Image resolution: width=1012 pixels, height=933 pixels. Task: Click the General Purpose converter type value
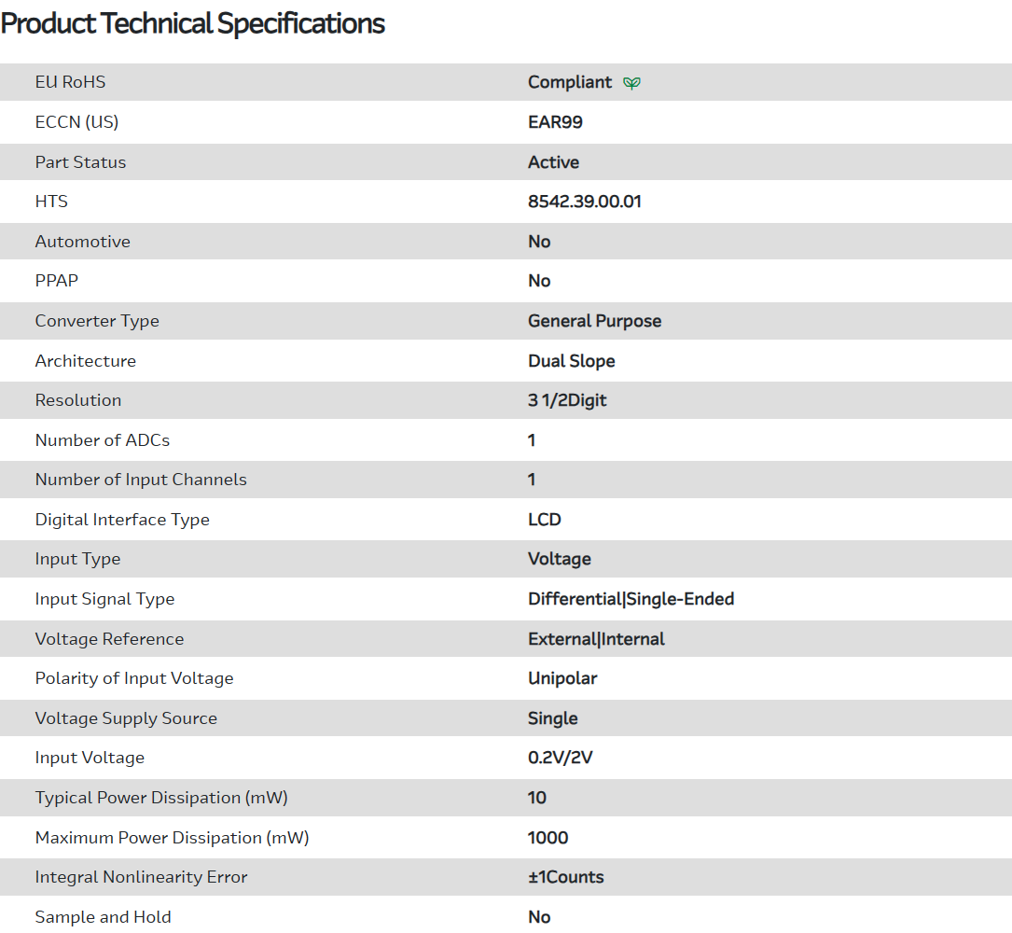[594, 321]
